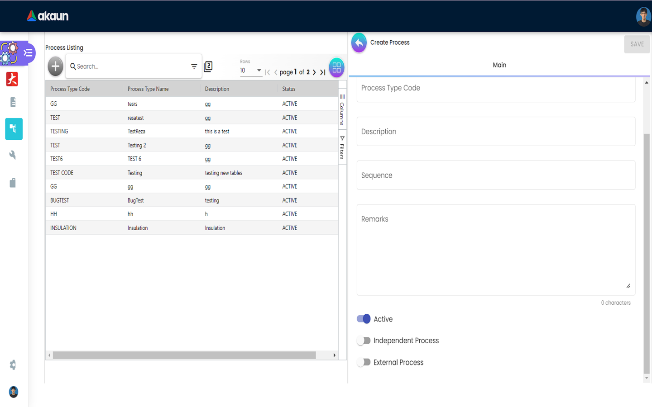Viewport: 652px width, 407px height.
Task: Enable the Independent Process toggle
Action: [364, 341]
